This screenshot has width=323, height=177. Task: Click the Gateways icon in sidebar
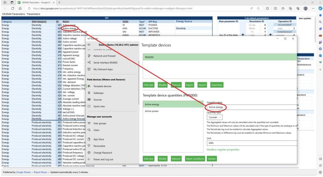(89, 93)
